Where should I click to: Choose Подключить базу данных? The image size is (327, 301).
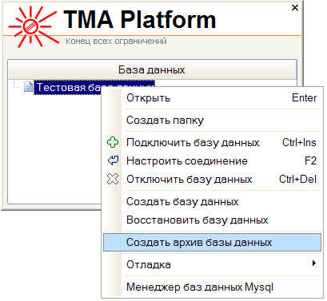212,142
